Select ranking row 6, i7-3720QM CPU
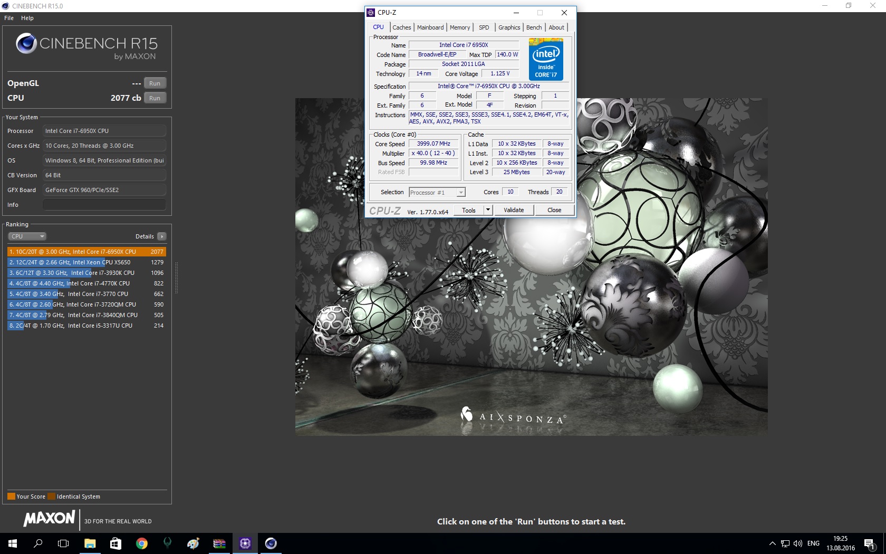 click(86, 304)
